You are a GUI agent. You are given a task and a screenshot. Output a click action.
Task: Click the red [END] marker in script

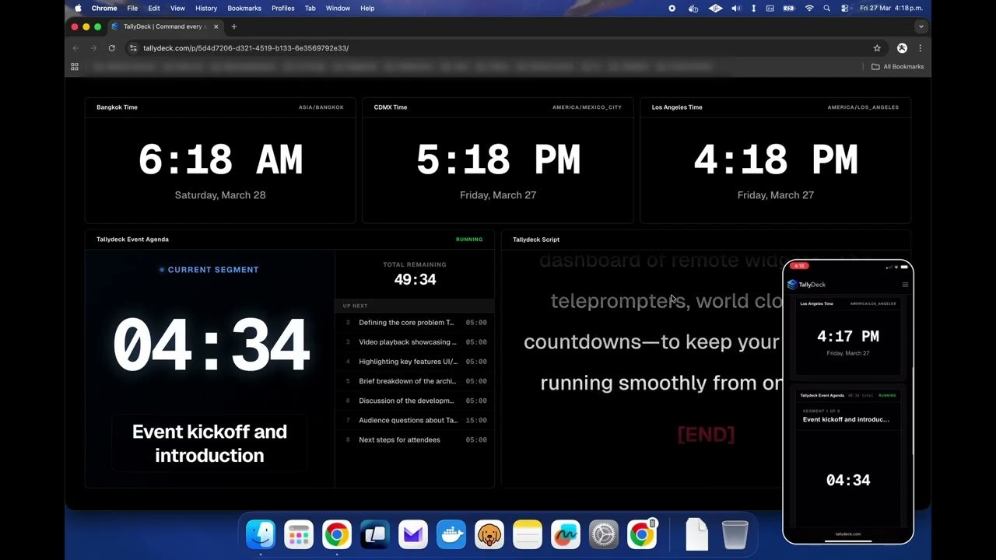click(x=706, y=434)
